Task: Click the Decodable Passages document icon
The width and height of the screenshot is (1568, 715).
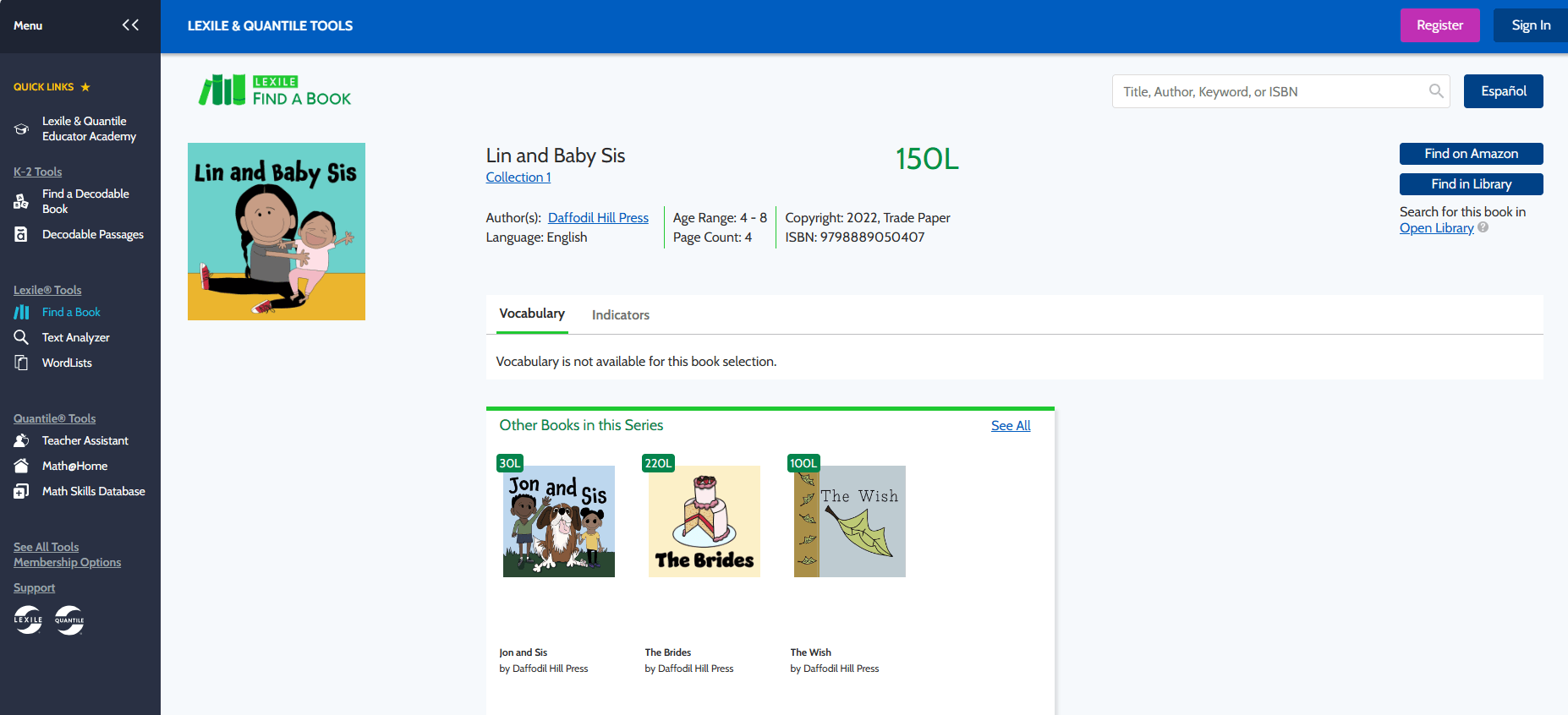Action: click(21, 234)
